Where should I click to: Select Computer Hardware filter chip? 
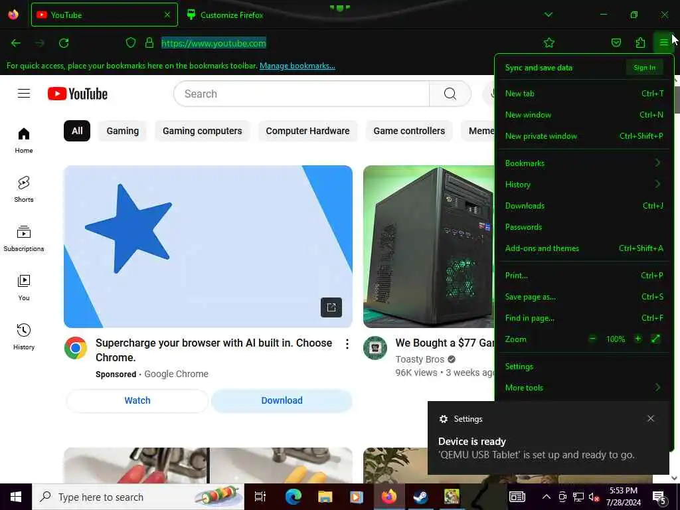pyautogui.click(x=307, y=131)
